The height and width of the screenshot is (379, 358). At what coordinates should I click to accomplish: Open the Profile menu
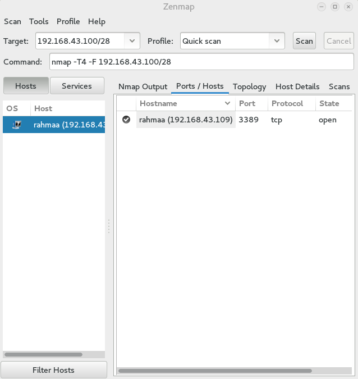[68, 21]
